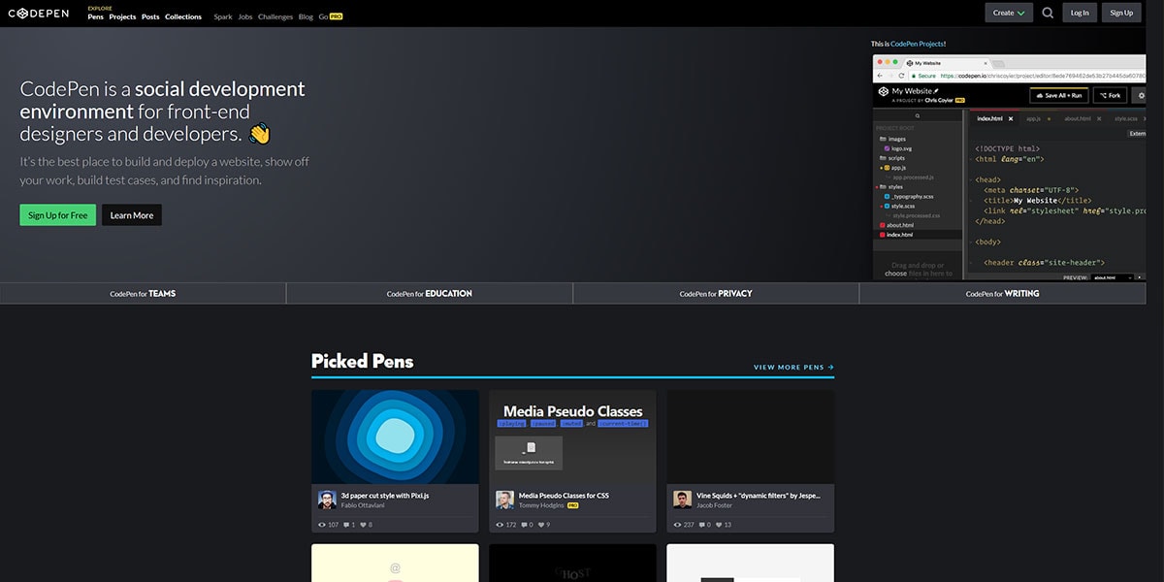Click Tommy Hodgins' avatar

click(504, 500)
